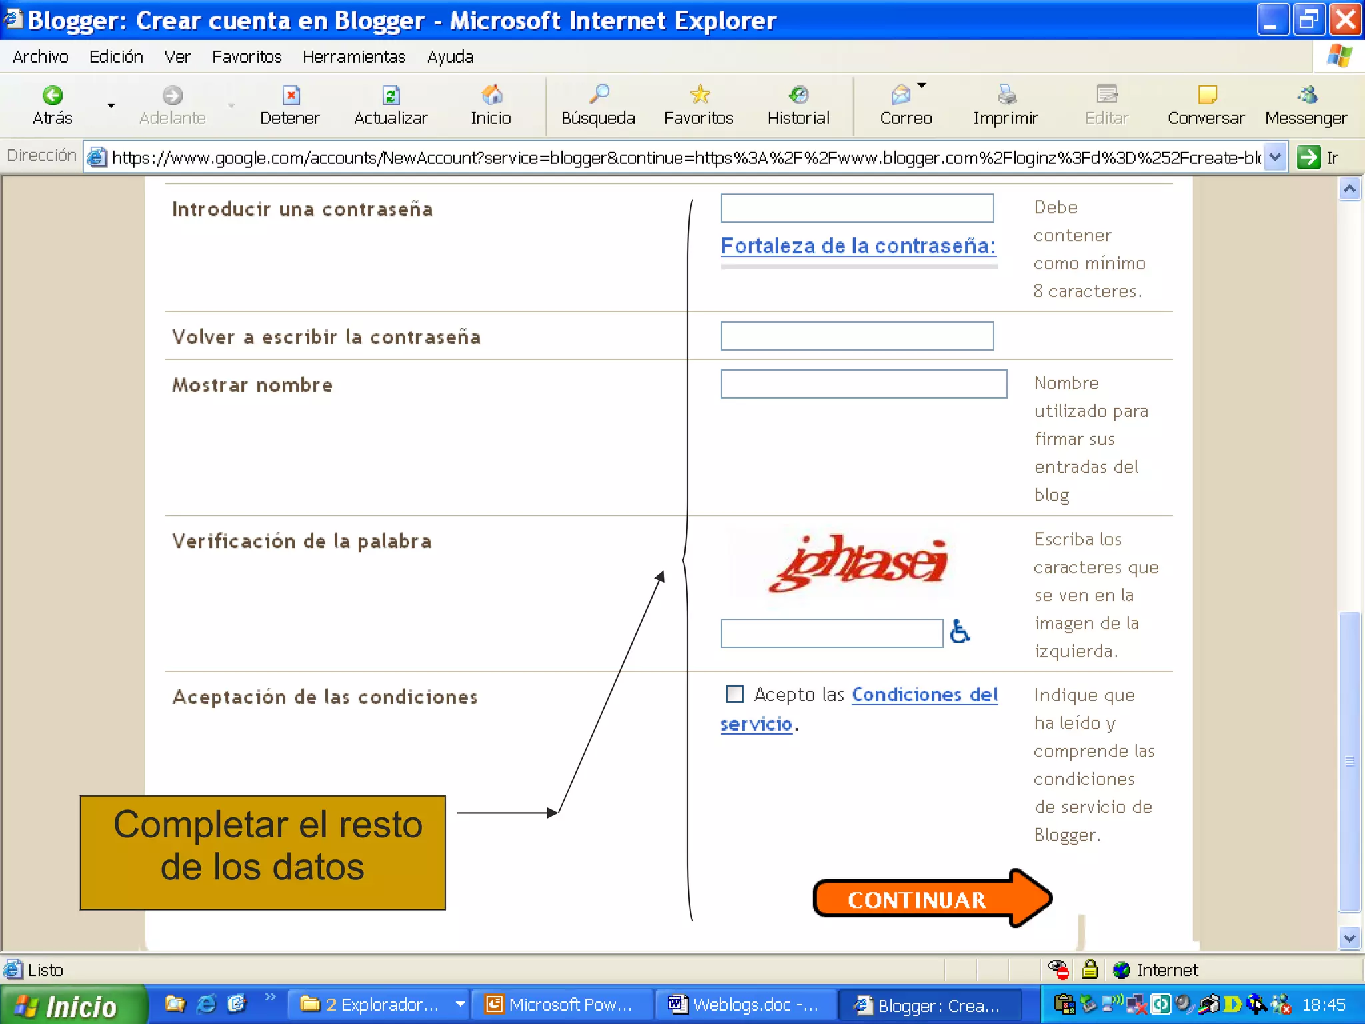The width and height of the screenshot is (1365, 1024).
Task: Click the captcha image jghtasei
Action: pyautogui.click(x=858, y=563)
